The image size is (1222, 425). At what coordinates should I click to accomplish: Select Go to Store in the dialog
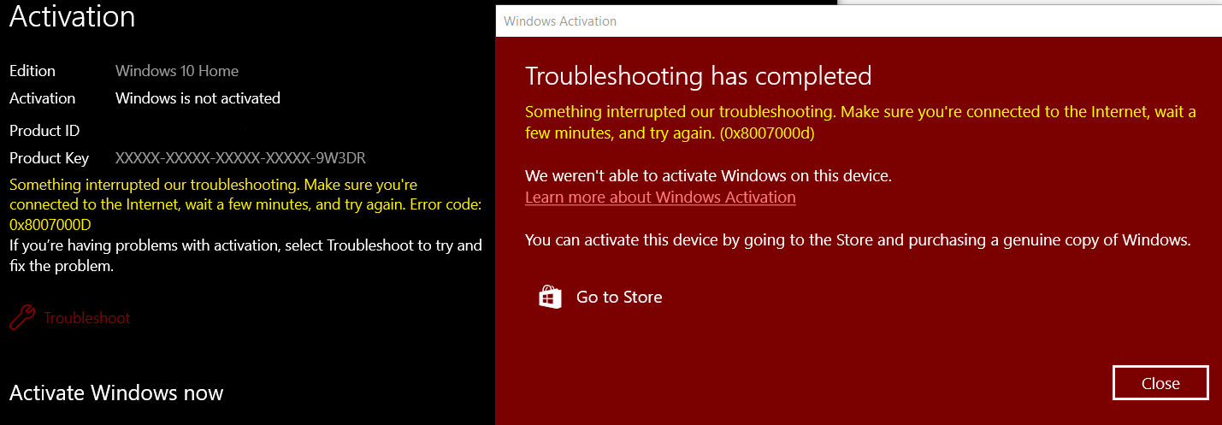619,297
